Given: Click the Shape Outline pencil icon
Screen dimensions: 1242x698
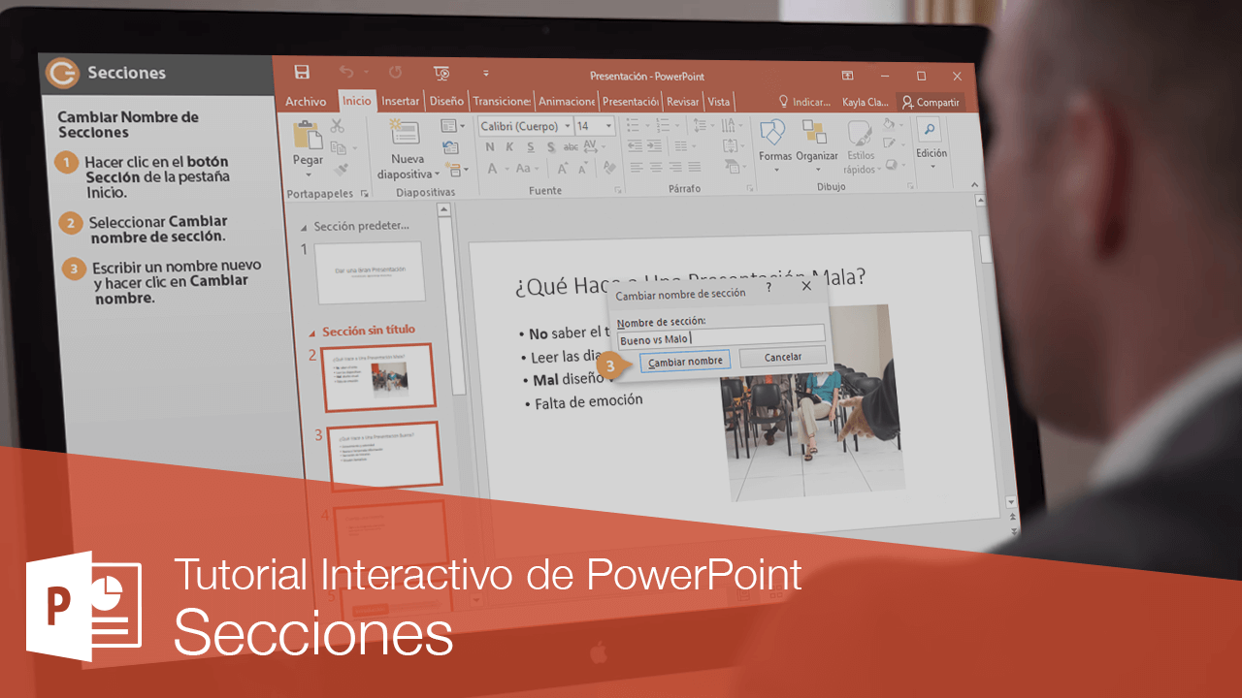Looking at the screenshot, I should tap(889, 143).
